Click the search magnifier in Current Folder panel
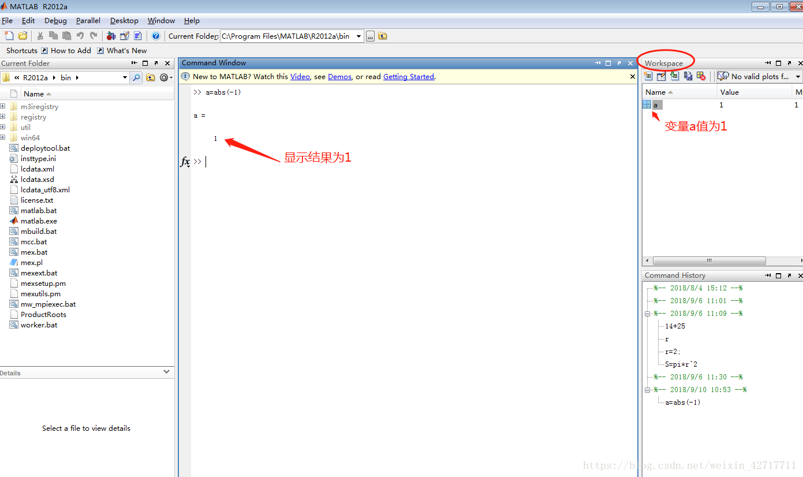This screenshot has height=477, width=803. (136, 77)
